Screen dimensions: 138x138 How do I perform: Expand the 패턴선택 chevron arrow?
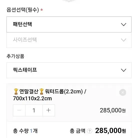pos(124,24)
